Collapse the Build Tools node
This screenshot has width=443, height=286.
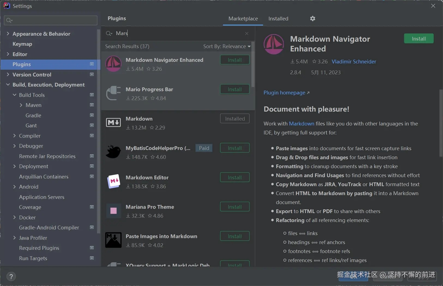[x=14, y=95]
